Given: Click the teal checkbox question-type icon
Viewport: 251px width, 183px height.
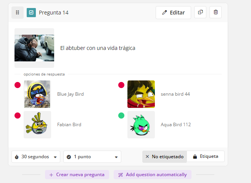Looking at the screenshot, I should click(x=31, y=13).
